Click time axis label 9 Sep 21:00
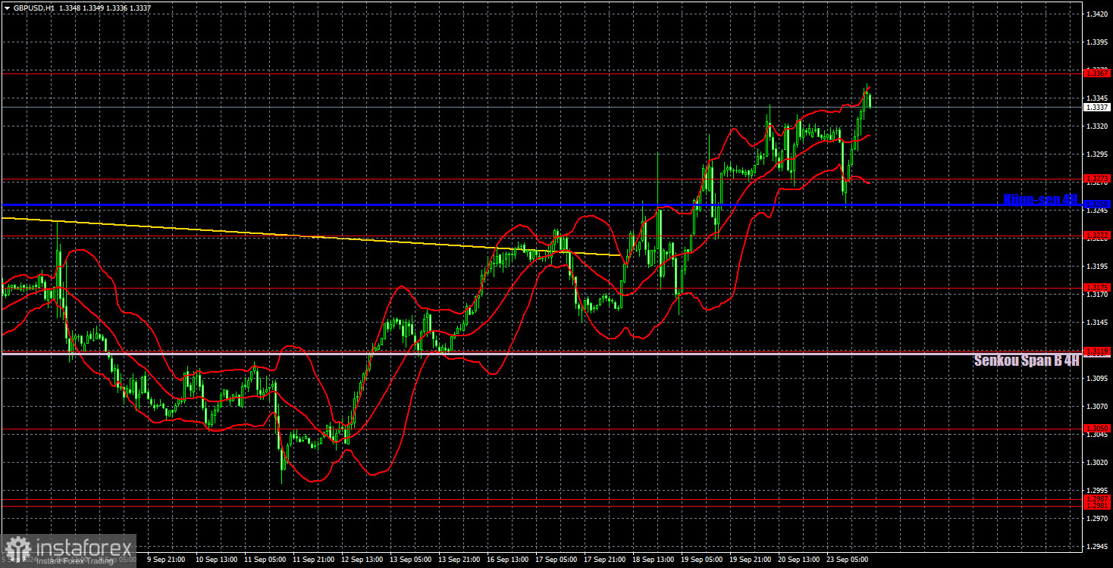 (x=165, y=560)
